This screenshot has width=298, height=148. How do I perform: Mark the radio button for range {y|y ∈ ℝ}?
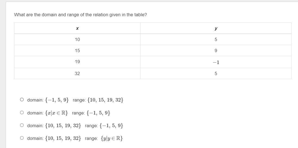22,138
